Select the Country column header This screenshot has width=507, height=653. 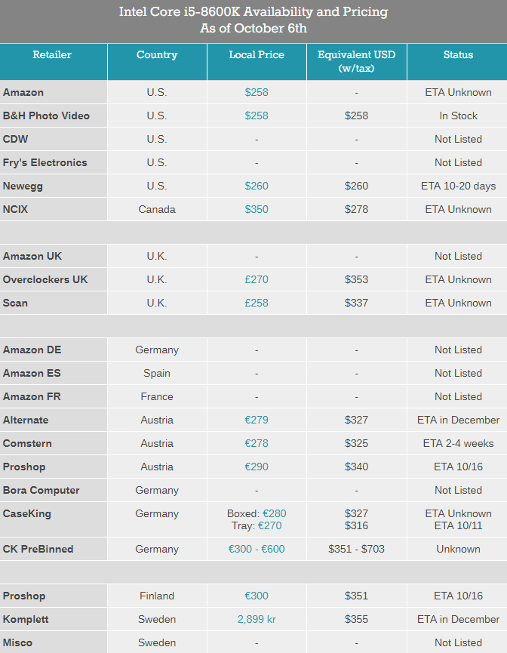click(x=157, y=54)
